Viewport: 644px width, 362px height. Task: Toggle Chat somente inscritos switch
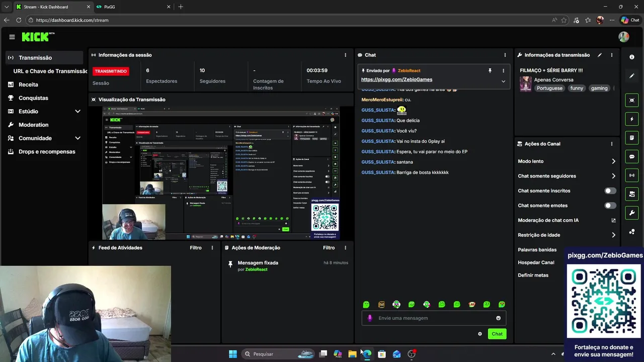coord(610,191)
